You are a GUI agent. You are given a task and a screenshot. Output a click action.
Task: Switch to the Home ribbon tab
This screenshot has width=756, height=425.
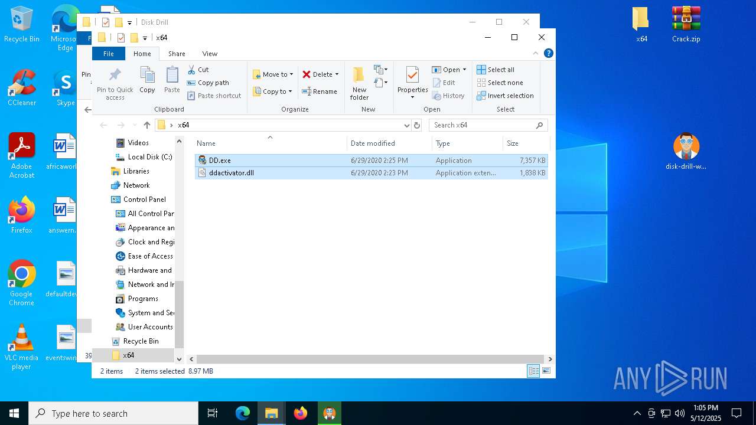click(x=142, y=54)
